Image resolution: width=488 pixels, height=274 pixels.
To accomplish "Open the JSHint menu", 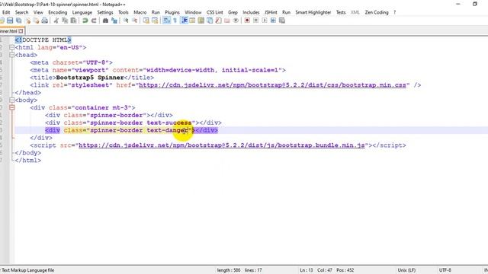I will (x=271, y=12).
